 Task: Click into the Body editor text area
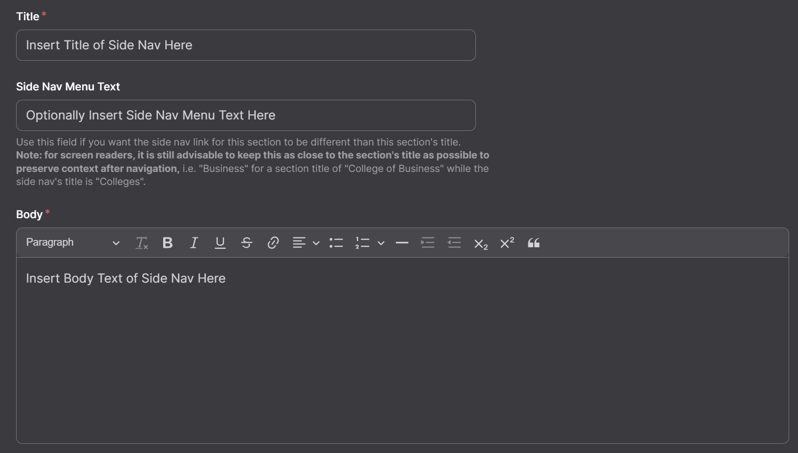403,350
